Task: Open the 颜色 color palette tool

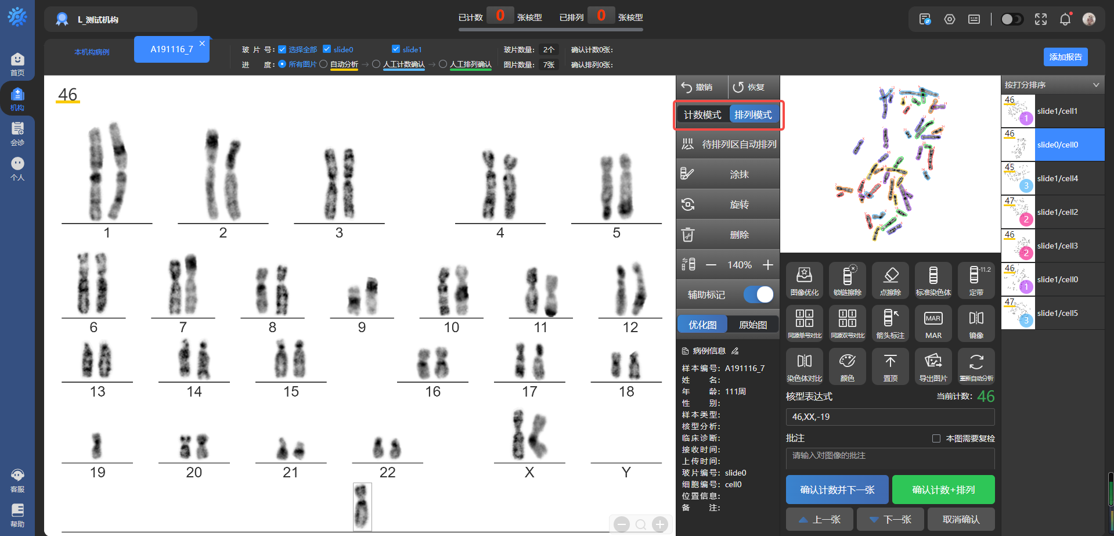Action: [847, 366]
